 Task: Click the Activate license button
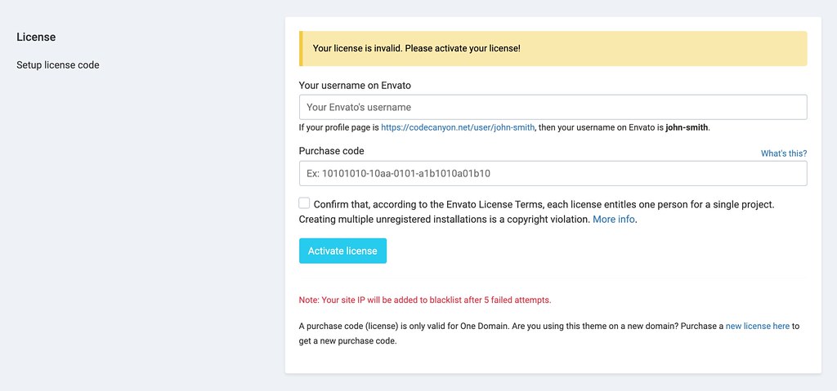342,251
